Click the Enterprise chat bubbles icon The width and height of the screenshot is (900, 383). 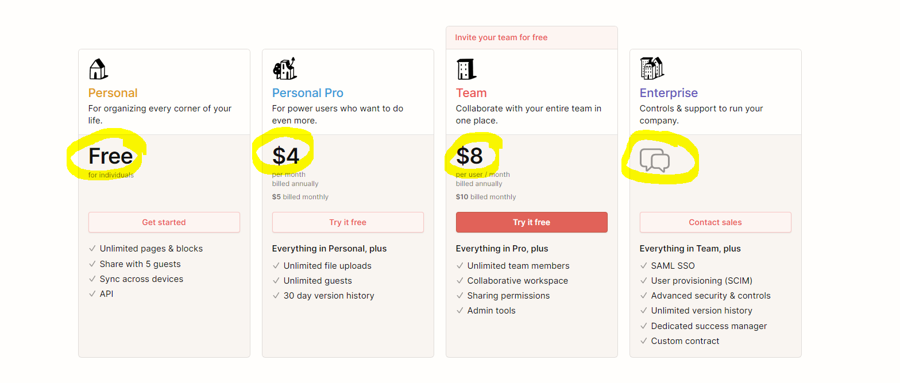click(655, 160)
